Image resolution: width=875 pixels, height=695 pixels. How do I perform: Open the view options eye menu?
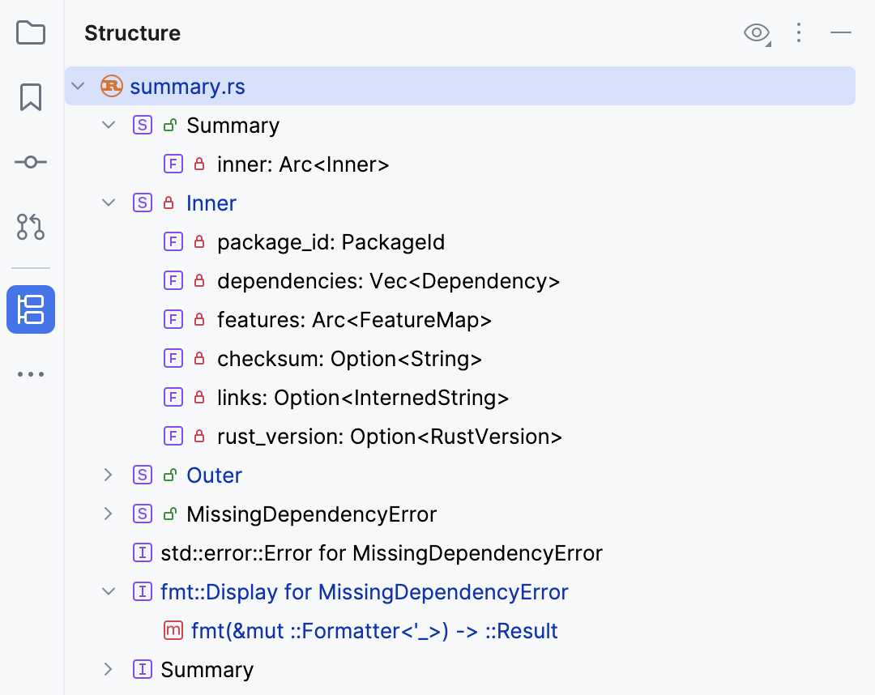[x=756, y=33]
